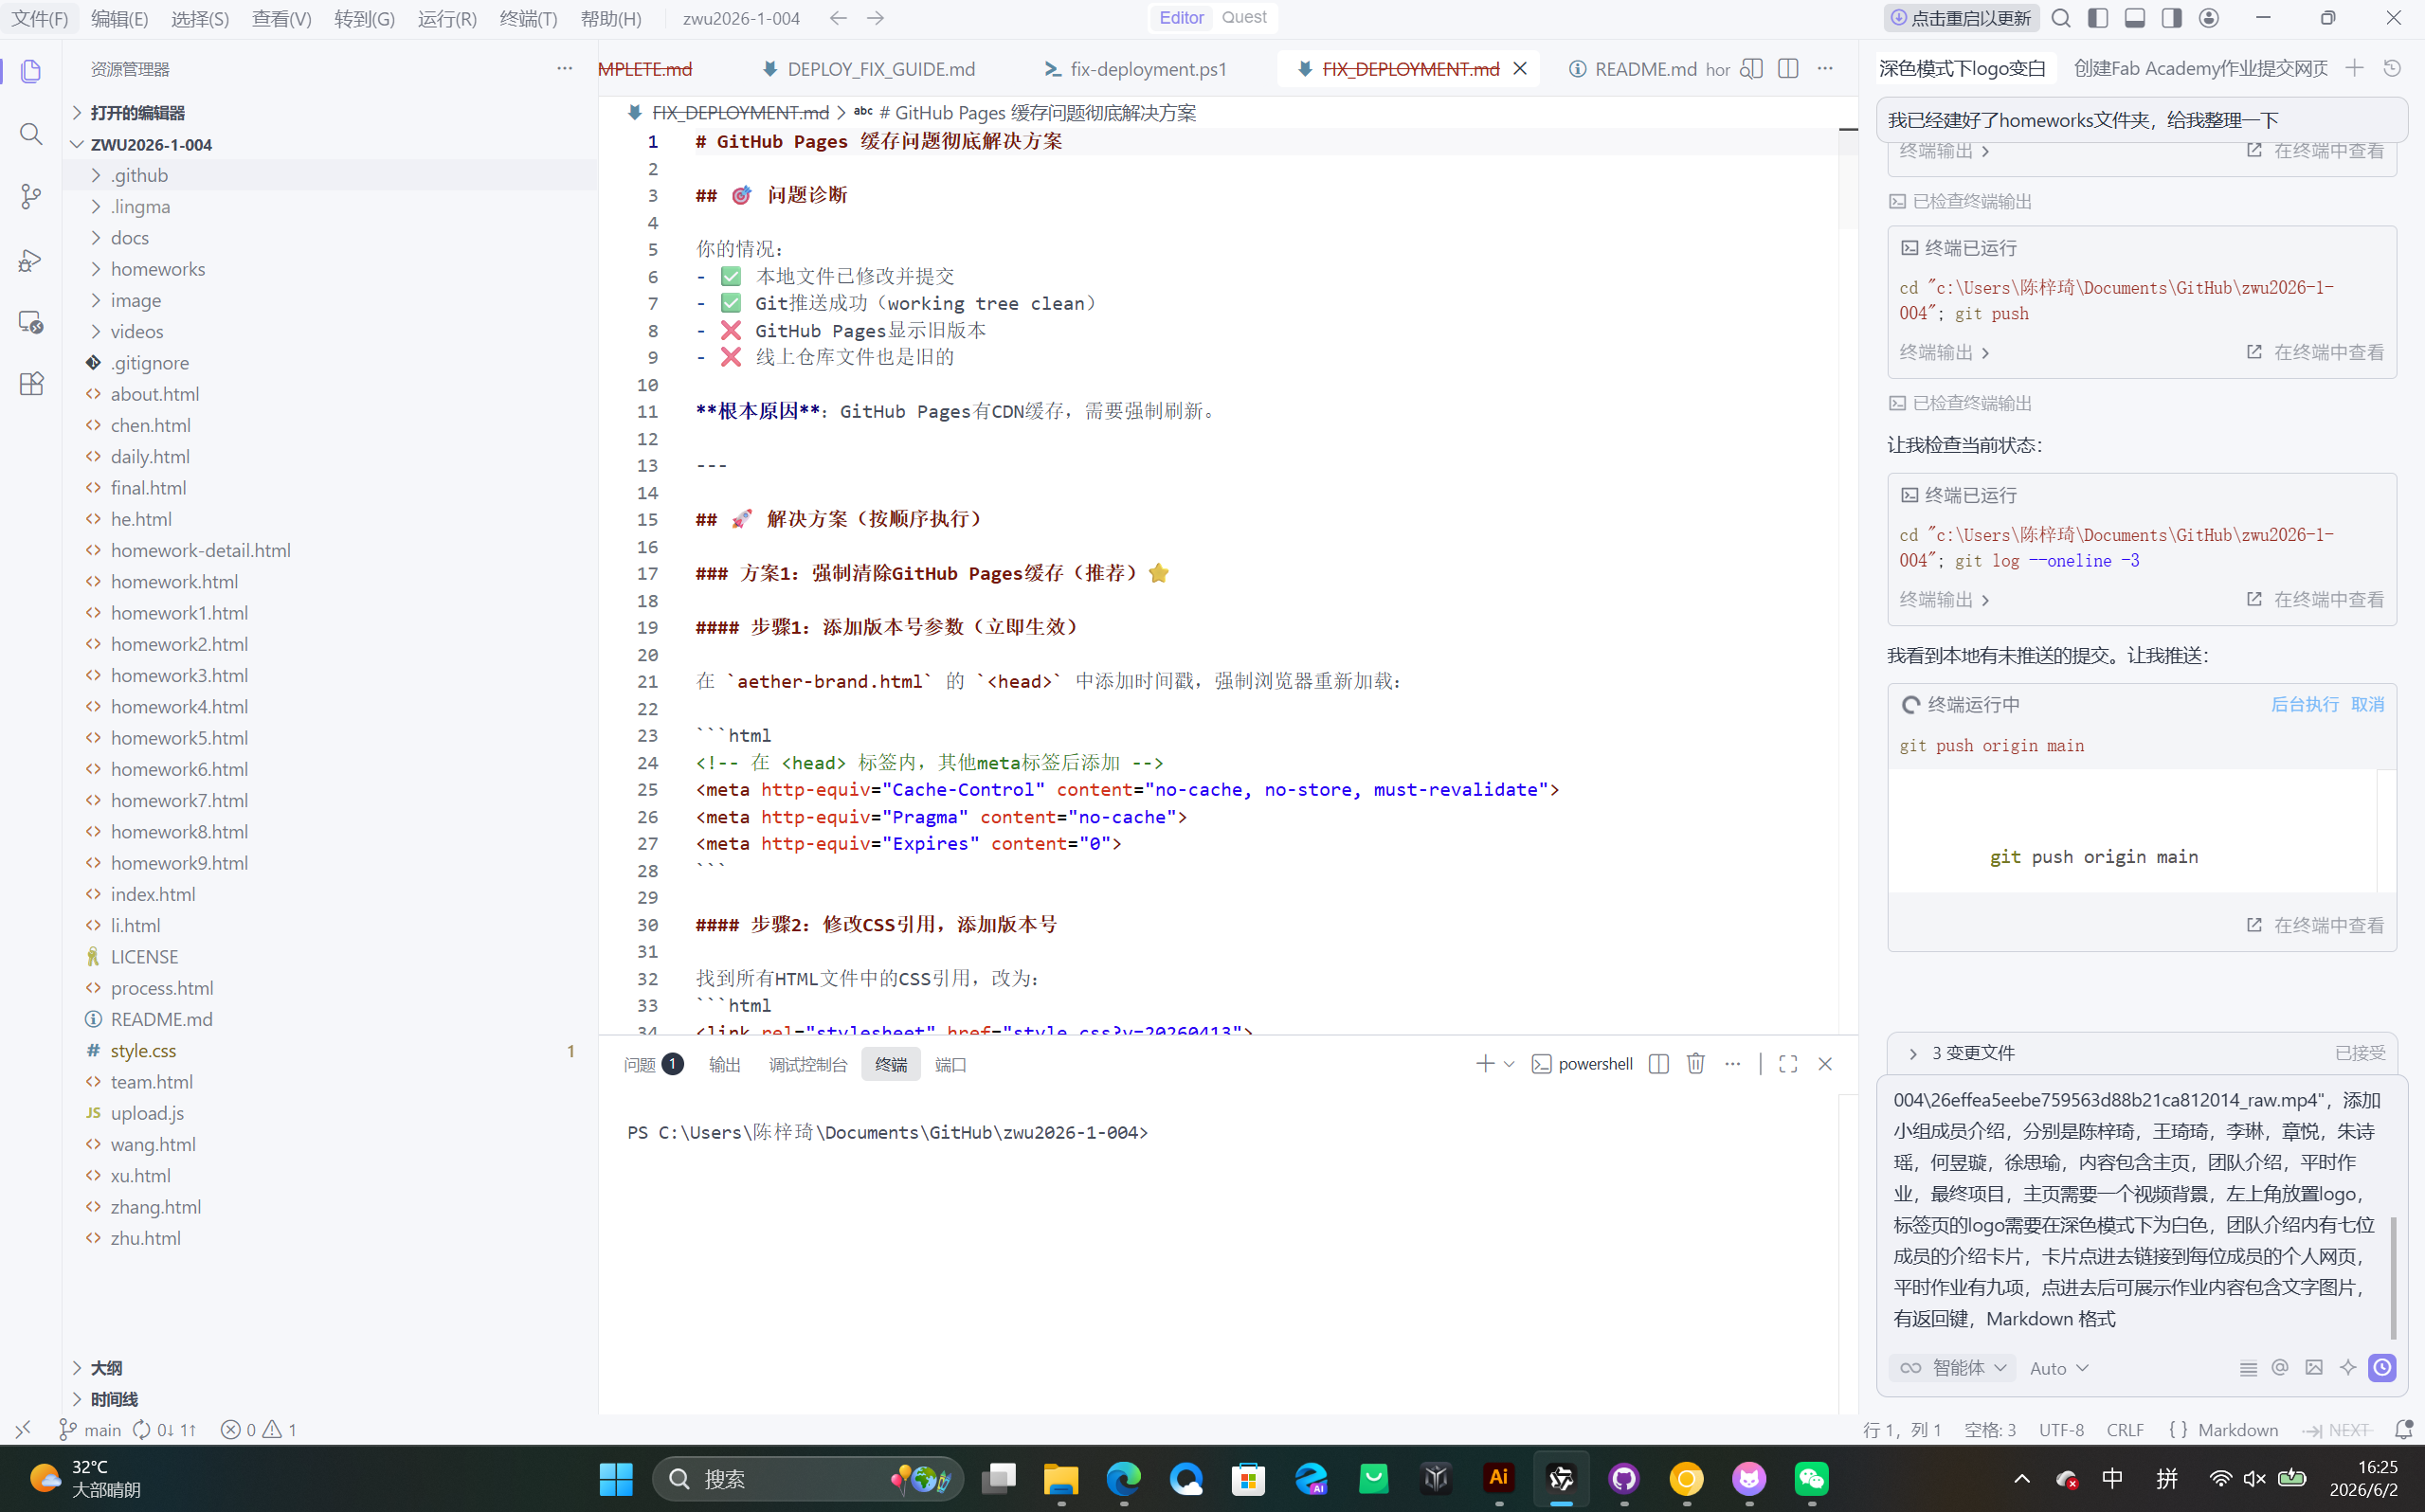Switch to DEPLOY_FIX_GUIDE.md tab

(x=868, y=69)
